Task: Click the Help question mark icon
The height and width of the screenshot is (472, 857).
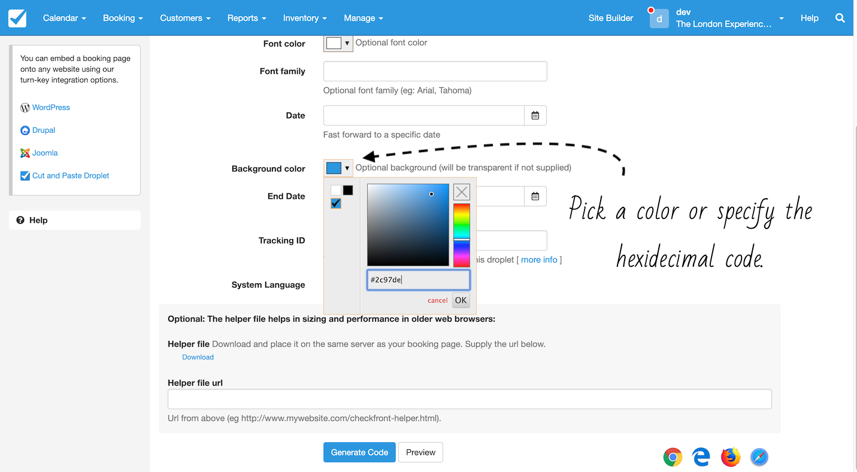Action: 20,220
